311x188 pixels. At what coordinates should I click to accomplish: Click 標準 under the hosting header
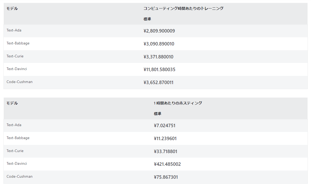(158, 114)
